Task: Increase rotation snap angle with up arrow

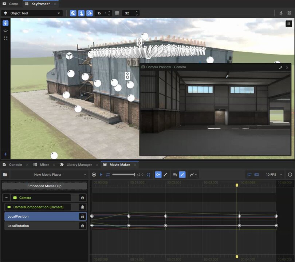Action: tap(109, 12)
